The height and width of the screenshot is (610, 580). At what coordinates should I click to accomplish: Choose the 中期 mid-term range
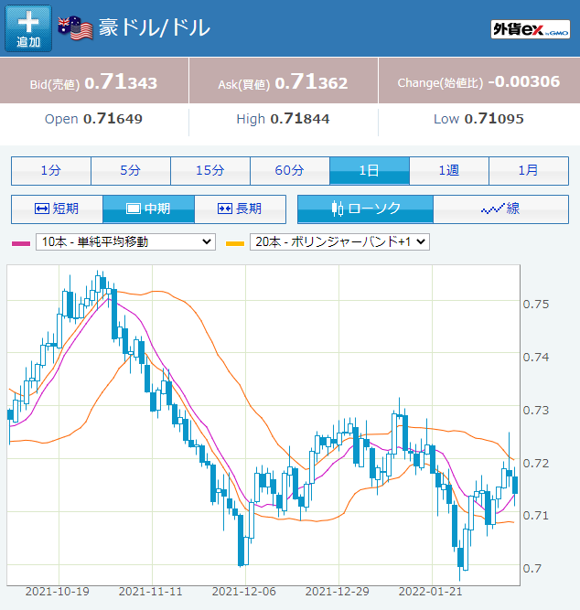(x=148, y=209)
